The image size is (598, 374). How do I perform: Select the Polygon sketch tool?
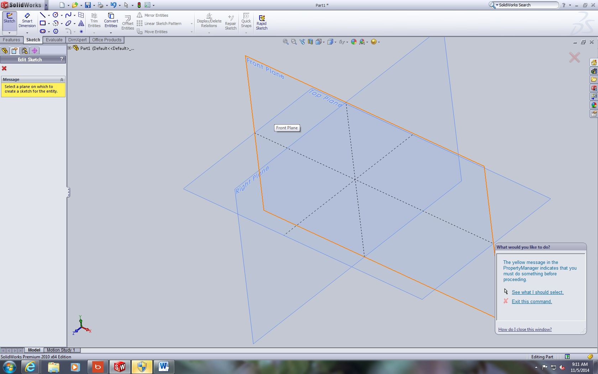(x=56, y=31)
